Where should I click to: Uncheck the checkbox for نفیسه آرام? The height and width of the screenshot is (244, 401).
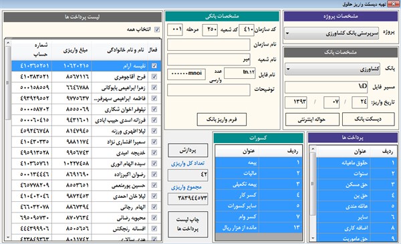154,66
